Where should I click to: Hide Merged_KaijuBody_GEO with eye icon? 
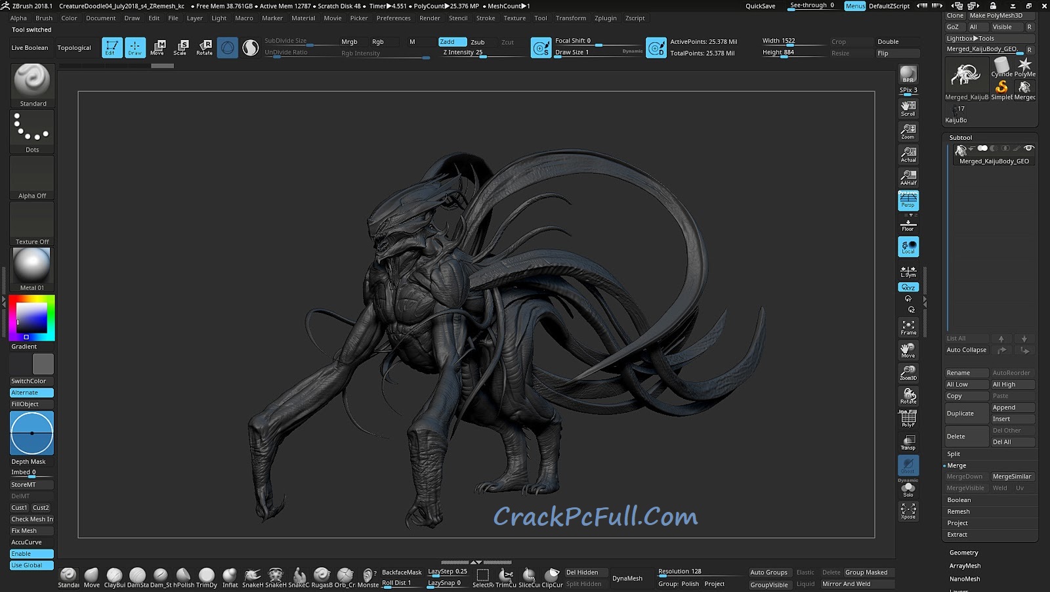1028,148
